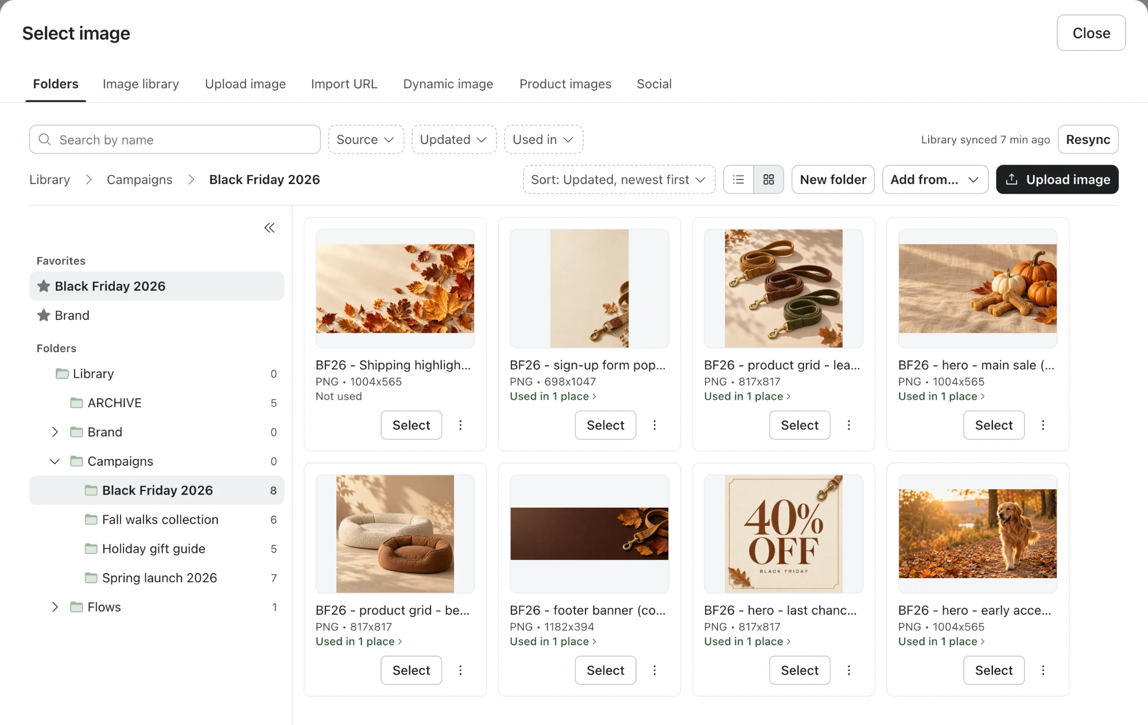The height and width of the screenshot is (725, 1148).
Task: Open the Product images tab
Action: [565, 84]
